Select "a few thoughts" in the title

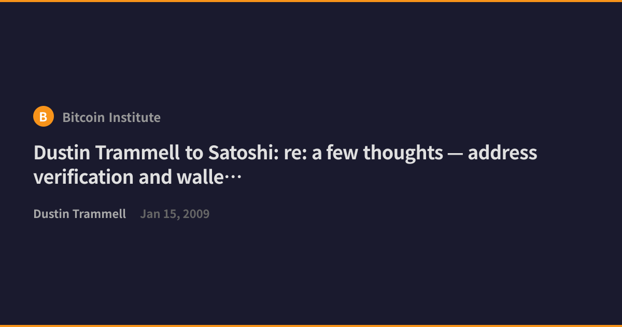377,153
